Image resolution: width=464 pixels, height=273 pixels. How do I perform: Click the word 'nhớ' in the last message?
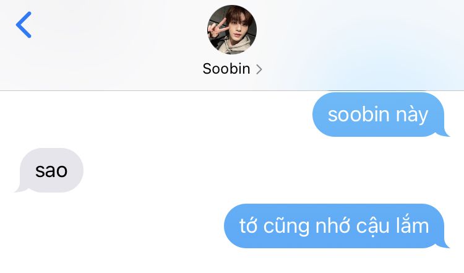pos(333,225)
